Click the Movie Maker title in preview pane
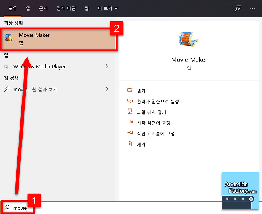 189,60
